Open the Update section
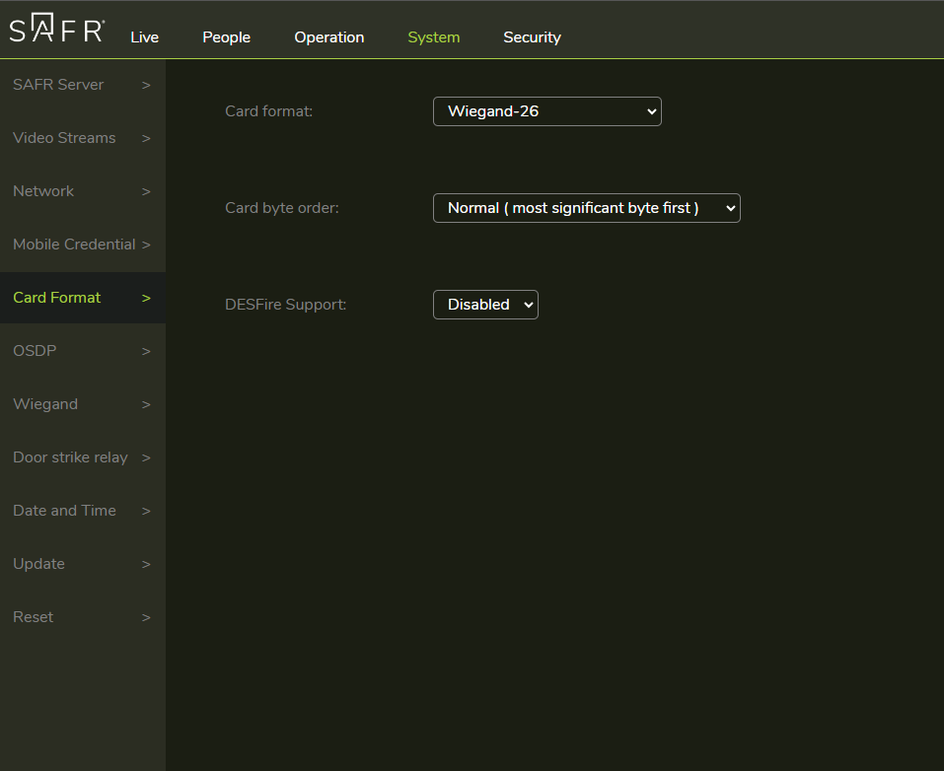944x771 pixels. [38, 564]
